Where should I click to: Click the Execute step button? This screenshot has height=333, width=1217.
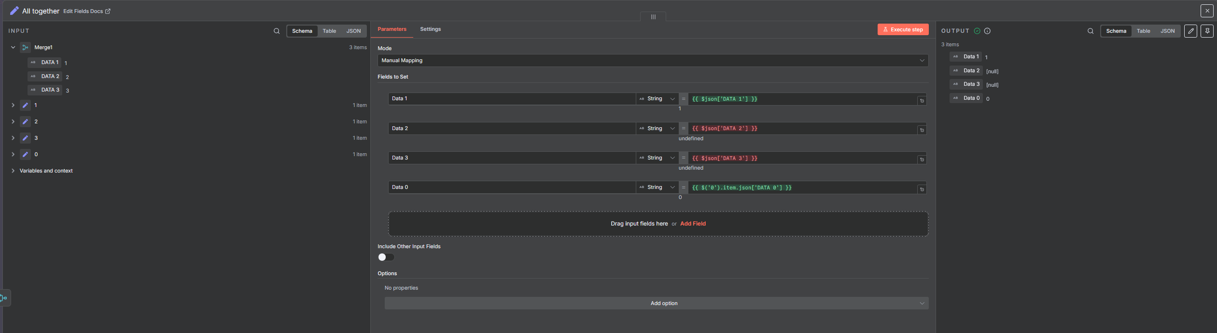click(903, 29)
